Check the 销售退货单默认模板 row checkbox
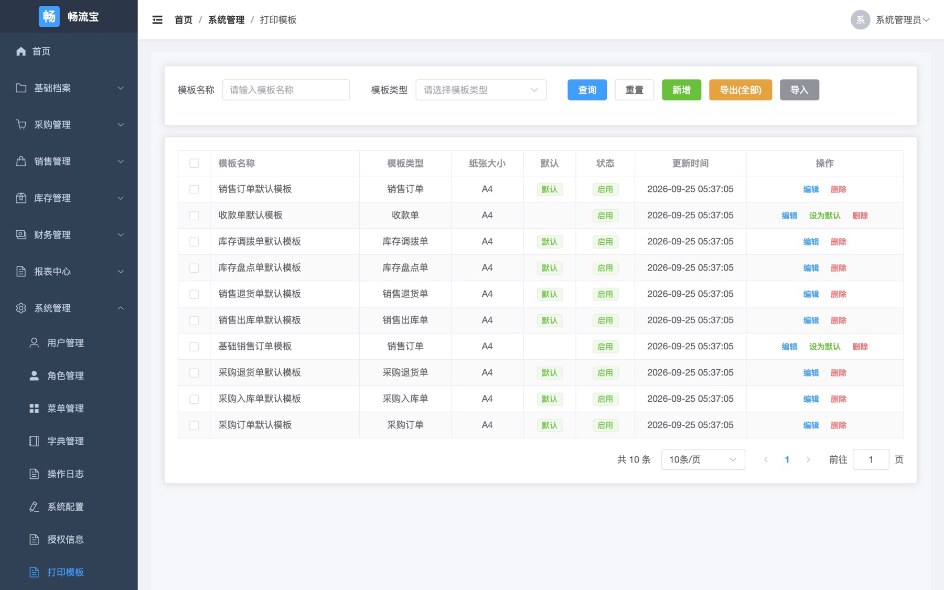 (x=194, y=294)
